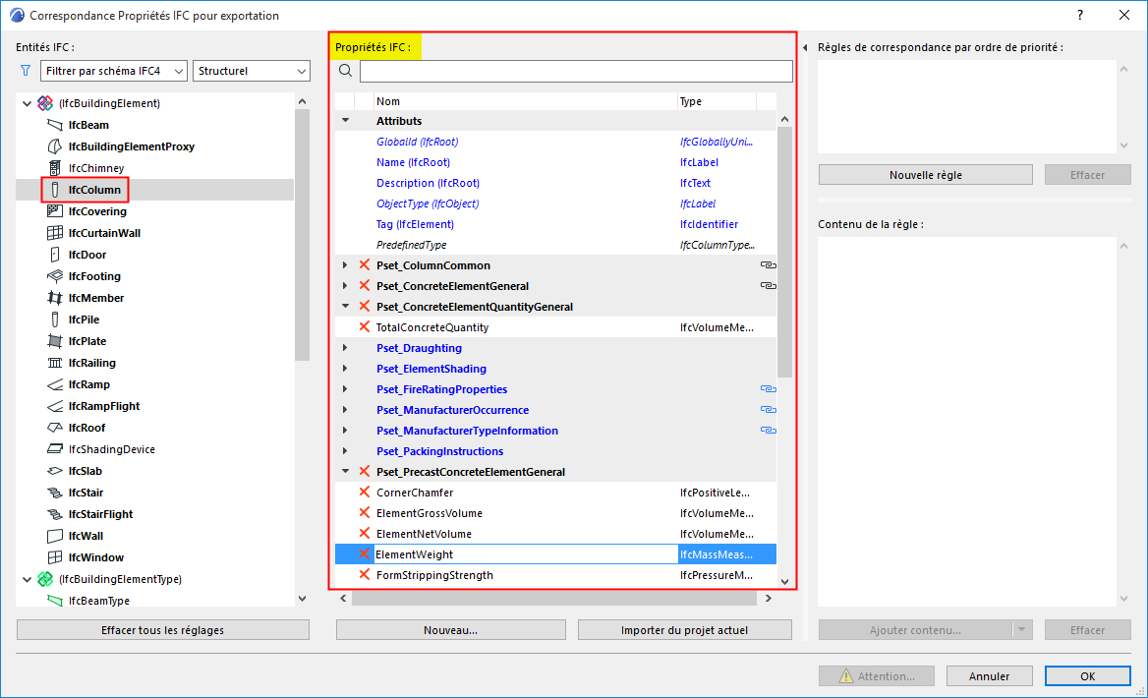Click the Pset_FireRatingProperties link icon
This screenshot has width=1148, height=698.
coord(768,389)
